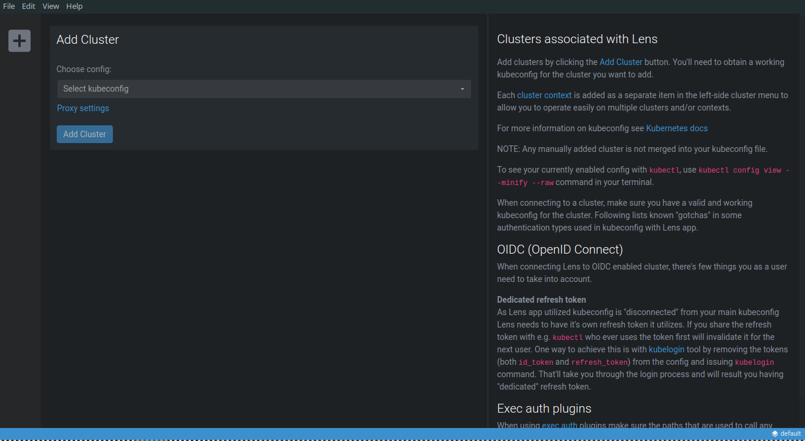Click the "Exec auth plugins" heading
The width and height of the screenshot is (805, 441).
(x=544, y=408)
